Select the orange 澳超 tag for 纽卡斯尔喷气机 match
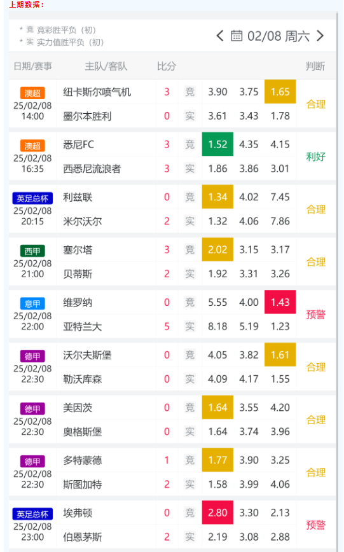This screenshot has width=344, height=552. point(32,93)
